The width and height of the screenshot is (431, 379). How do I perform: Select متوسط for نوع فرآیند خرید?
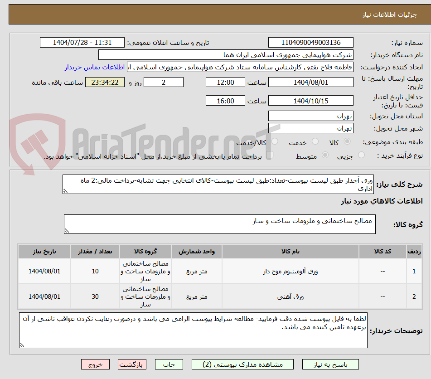(325, 154)
